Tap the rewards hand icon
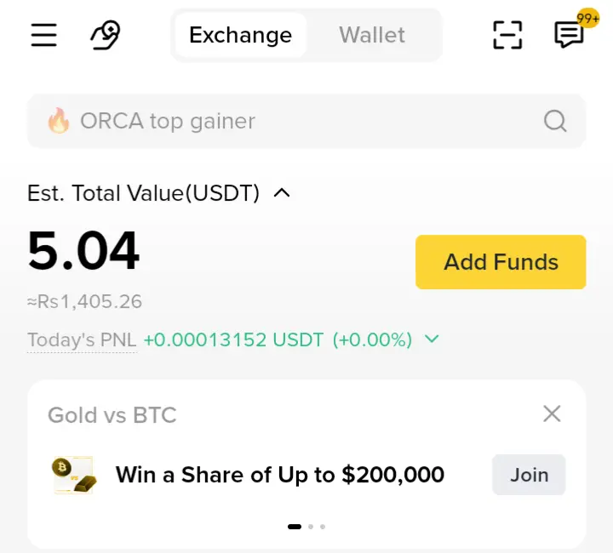Image resolution: width=613 pixels, height=553 pixels. [106, 35]
